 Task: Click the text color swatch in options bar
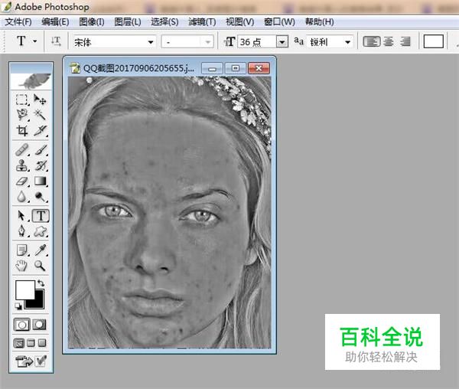click(434, 41)
